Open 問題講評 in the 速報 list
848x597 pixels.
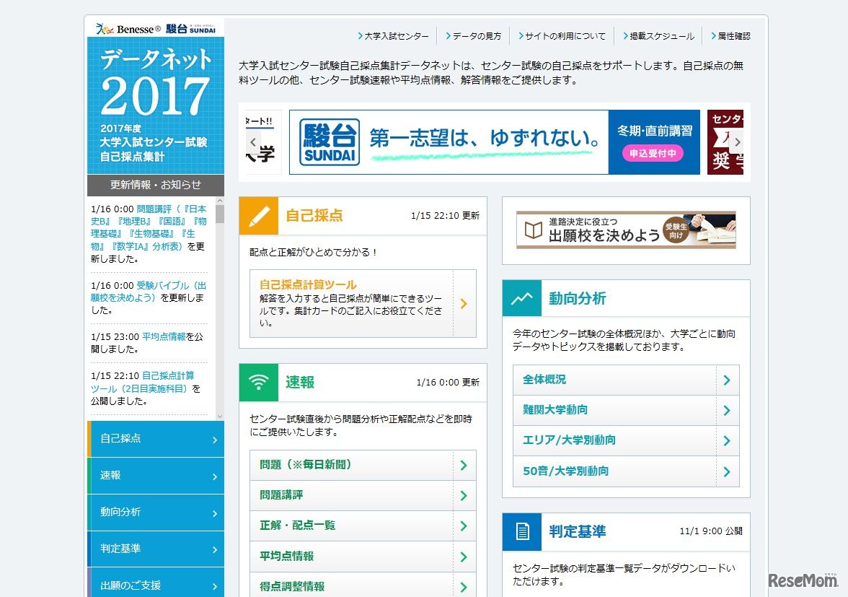click(x=363, y=495)
